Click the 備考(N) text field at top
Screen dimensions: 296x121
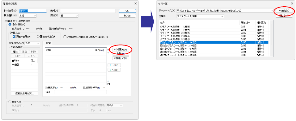tap(88, 11)
